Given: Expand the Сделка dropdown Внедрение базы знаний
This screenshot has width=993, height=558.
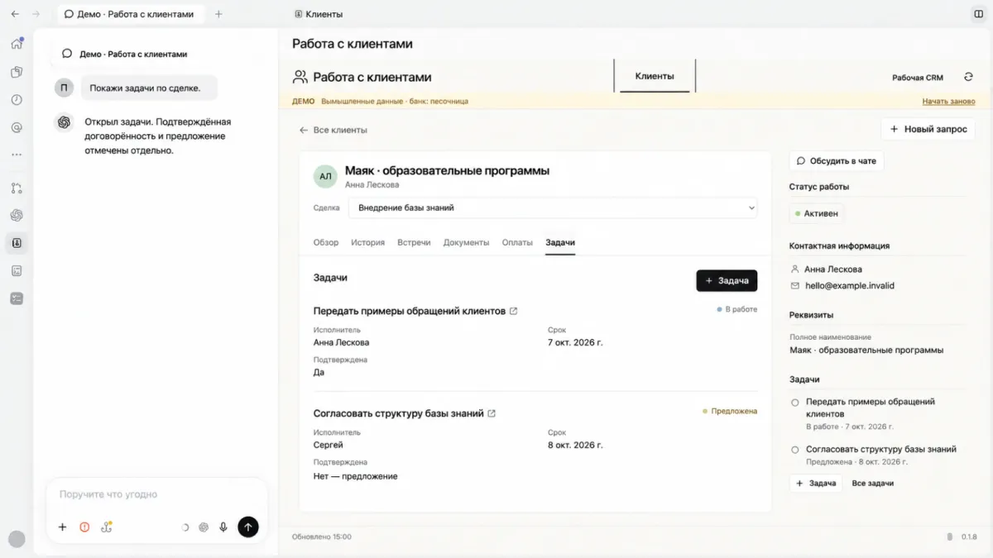Looking at the screenshot, I should (x=553, y=207).
